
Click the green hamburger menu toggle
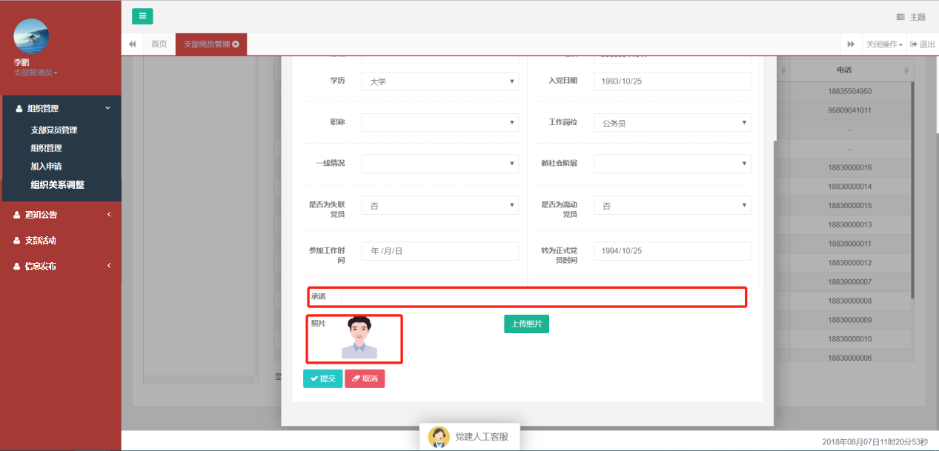pyautogui.click(x=142, y=16)
